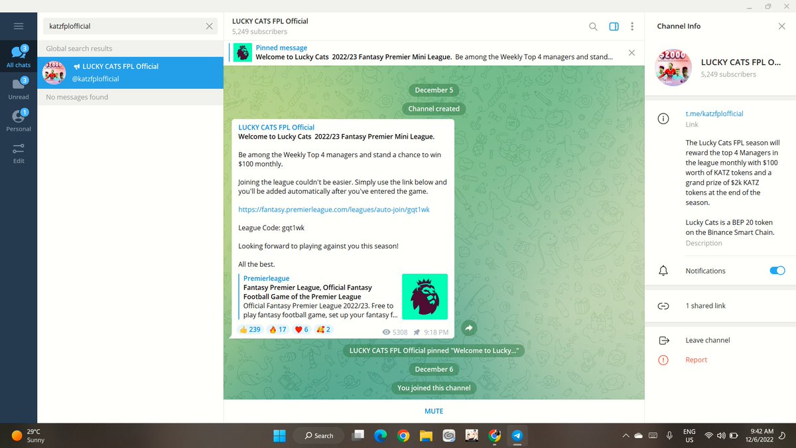The image size is (796, 448).
Task: Click the channel title in chat header
Action: [270, 21]
